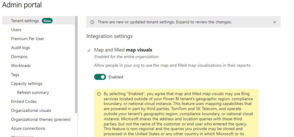Open the Users admin page
The width and height of the screenshot is (294, 137).
pyautogui.click(x=16, y=30)
